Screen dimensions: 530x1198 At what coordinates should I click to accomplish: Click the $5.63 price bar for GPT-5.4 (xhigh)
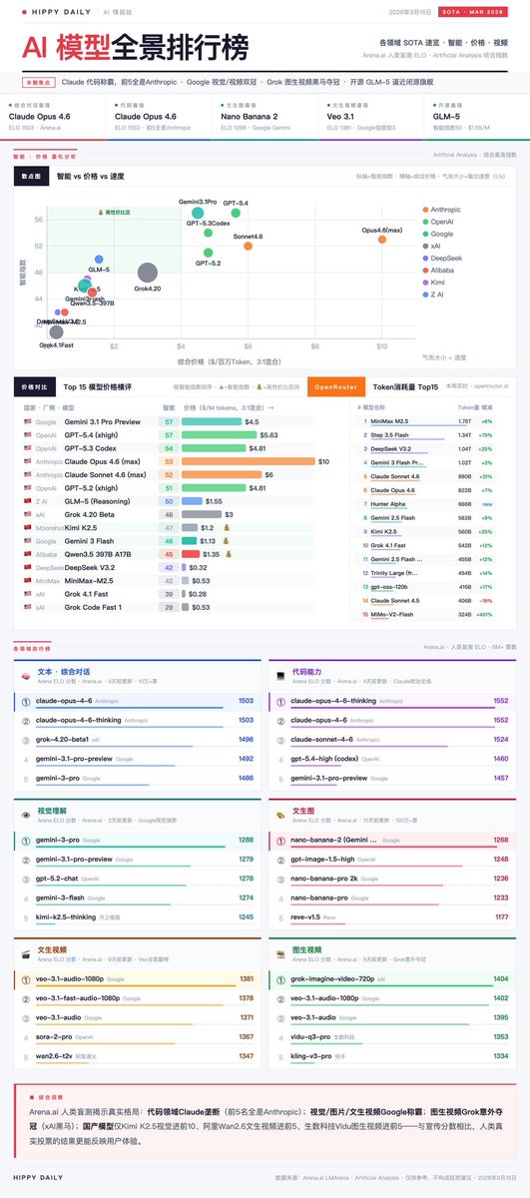[219, 435]
